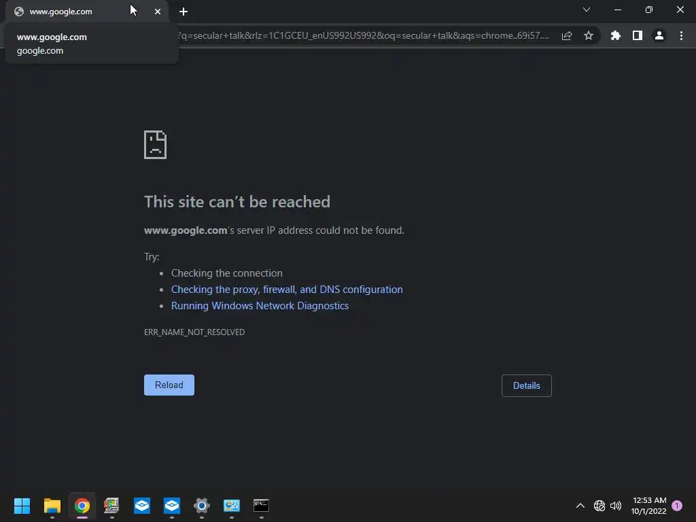Open a new tab with plus button
The image size is (696, 522).
pyautogui.click(x=184, y=12)
